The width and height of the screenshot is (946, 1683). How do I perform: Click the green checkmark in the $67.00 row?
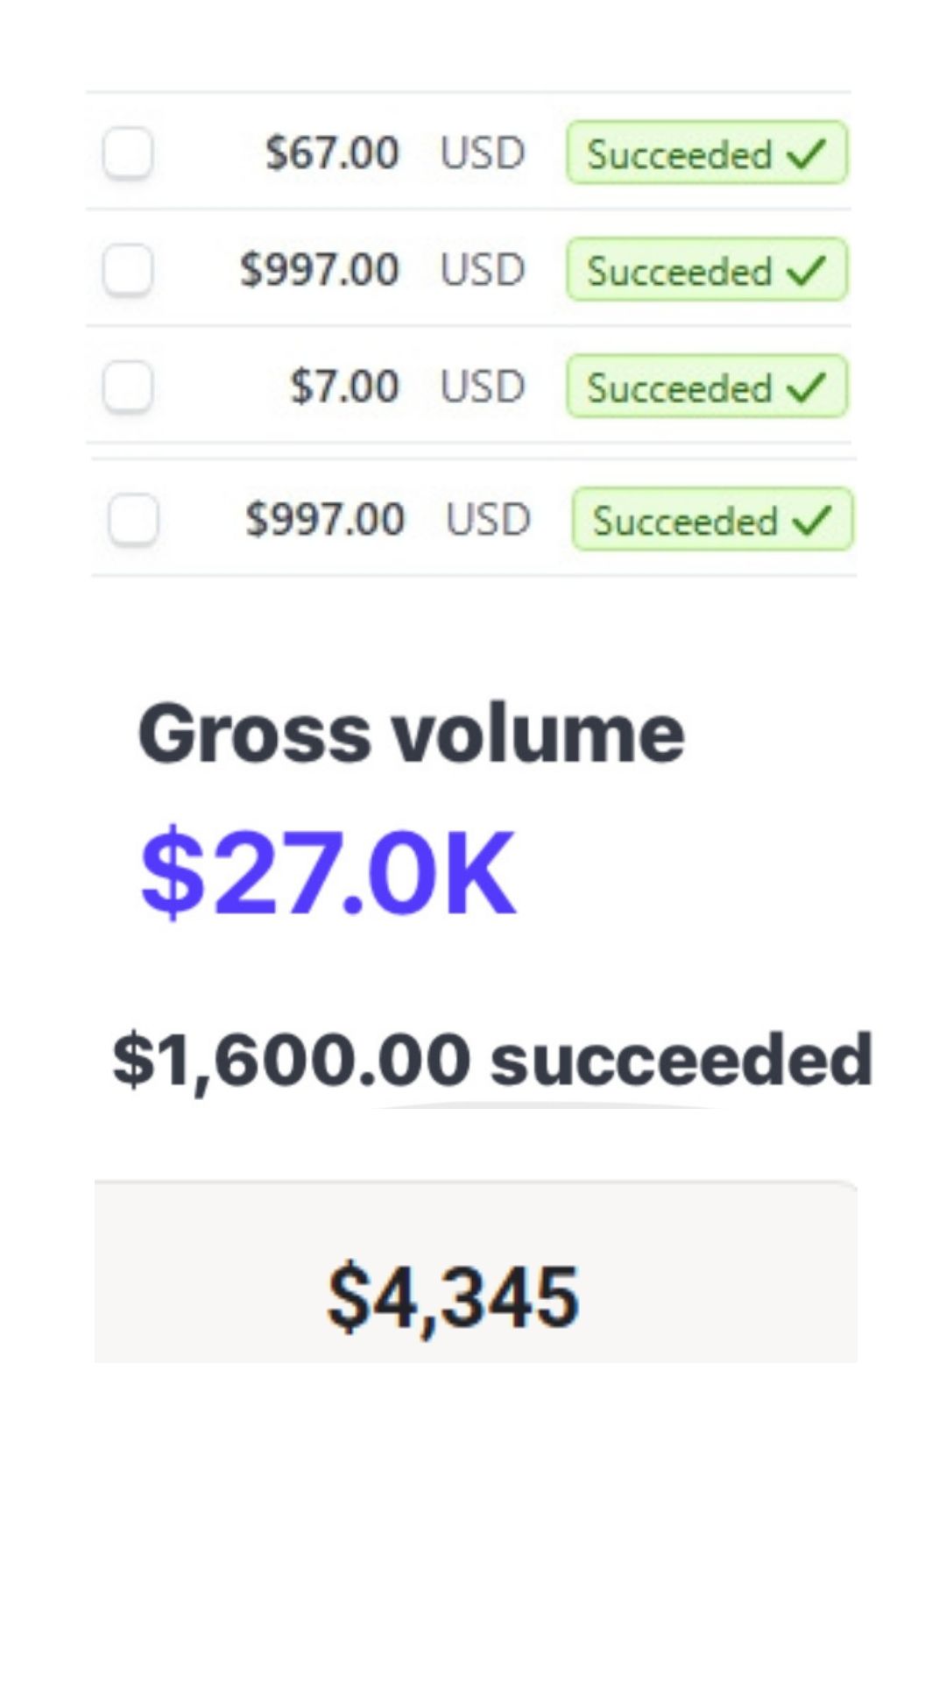point(806,153)
